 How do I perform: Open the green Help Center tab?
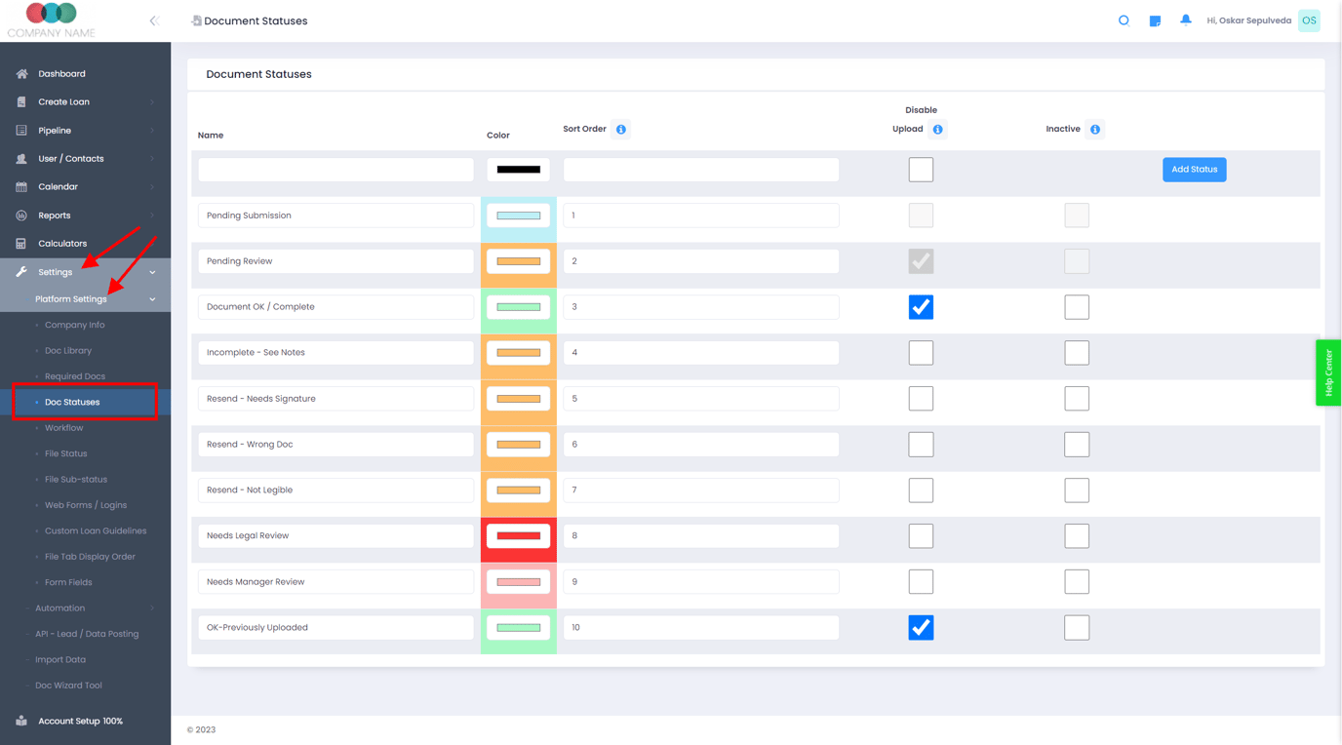point(1328,372)
